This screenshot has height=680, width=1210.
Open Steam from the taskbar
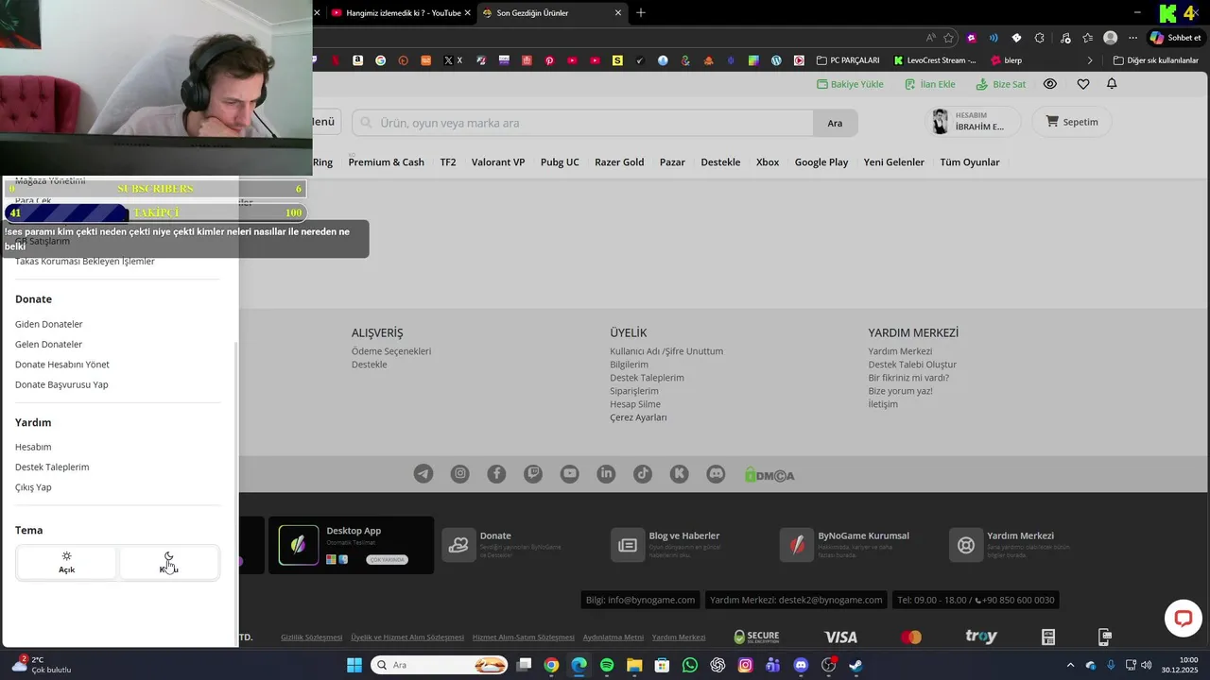tap(856, 665)
